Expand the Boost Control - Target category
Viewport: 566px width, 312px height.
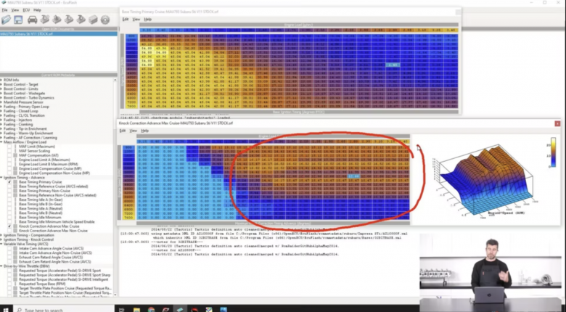(2, 84)
